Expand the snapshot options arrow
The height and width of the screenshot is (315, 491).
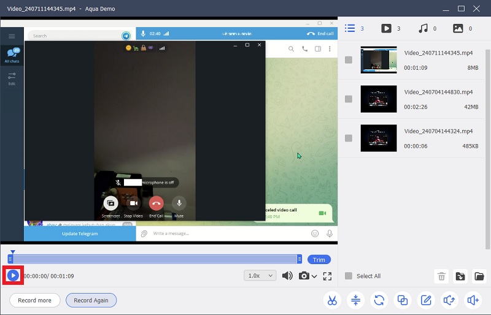click(314, 276)
